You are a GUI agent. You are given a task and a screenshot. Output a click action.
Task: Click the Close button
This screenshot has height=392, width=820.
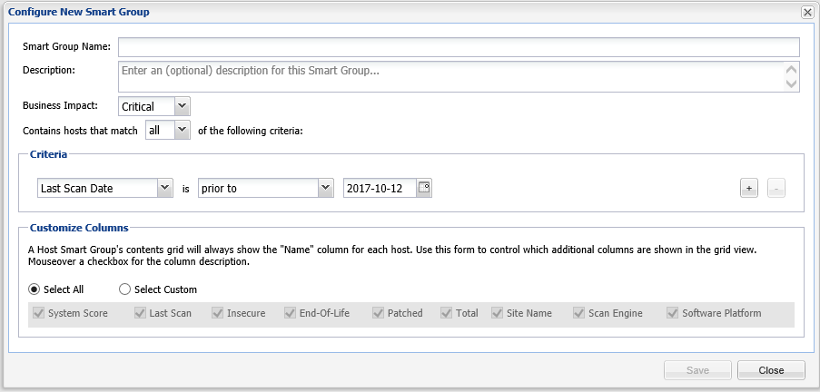coord(771,370)
